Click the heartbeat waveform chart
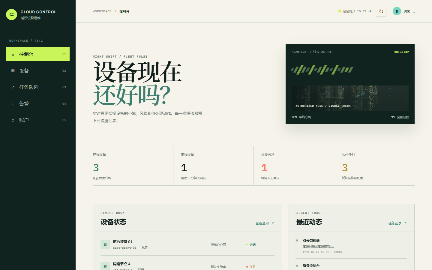 (322, 70)
